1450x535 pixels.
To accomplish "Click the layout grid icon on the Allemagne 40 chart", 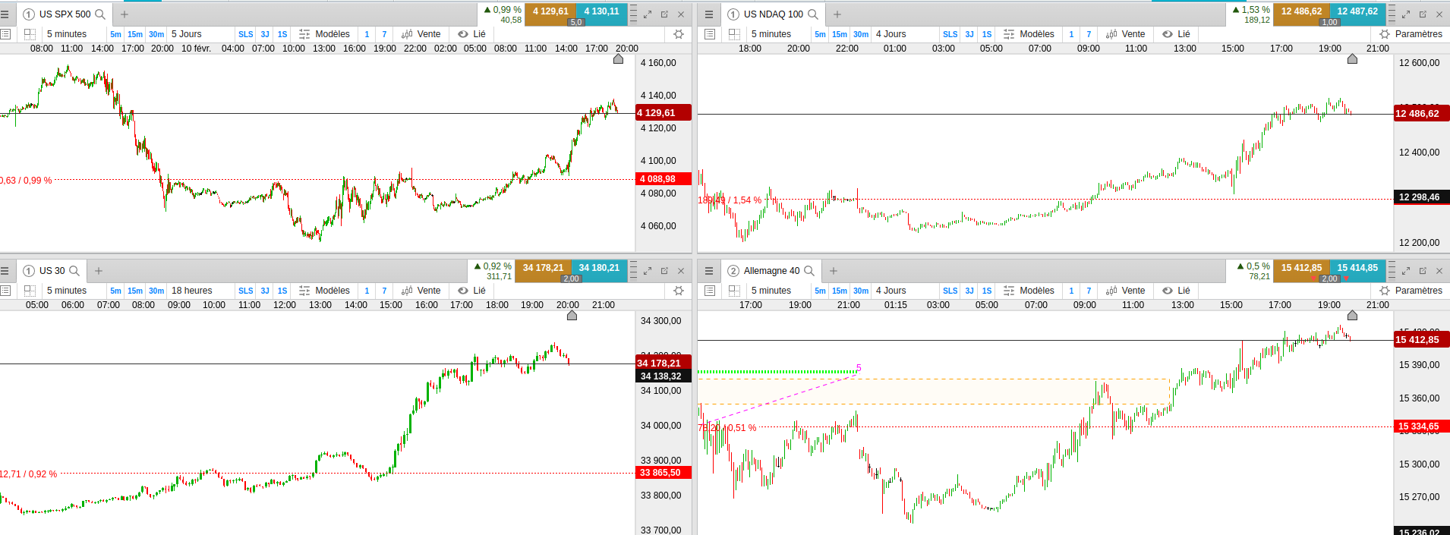I will [734, 291].
